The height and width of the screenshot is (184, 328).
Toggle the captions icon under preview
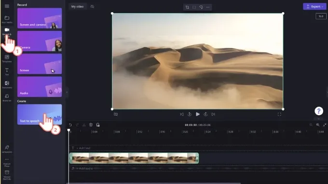[x=116, y=114]
